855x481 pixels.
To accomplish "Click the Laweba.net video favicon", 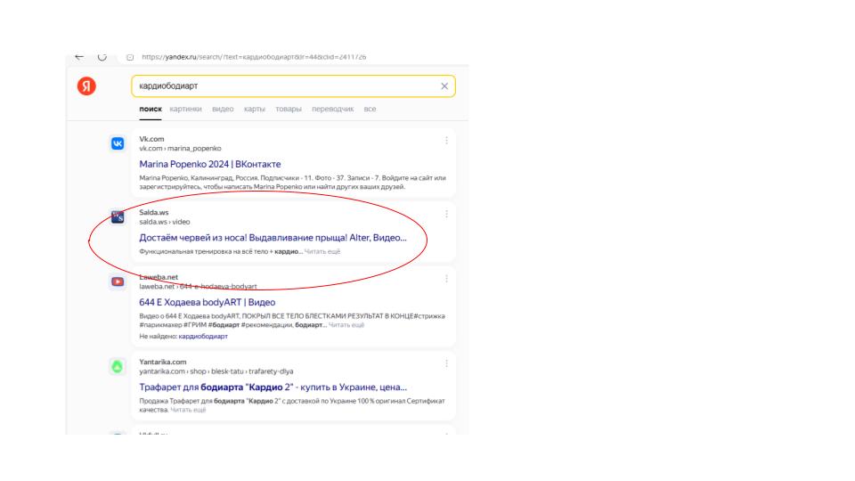I will [x=118, y=282].
